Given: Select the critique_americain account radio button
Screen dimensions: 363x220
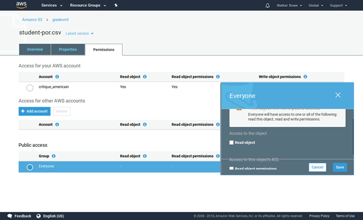Looking at the screenshot, I should click(x=30, y=88).
